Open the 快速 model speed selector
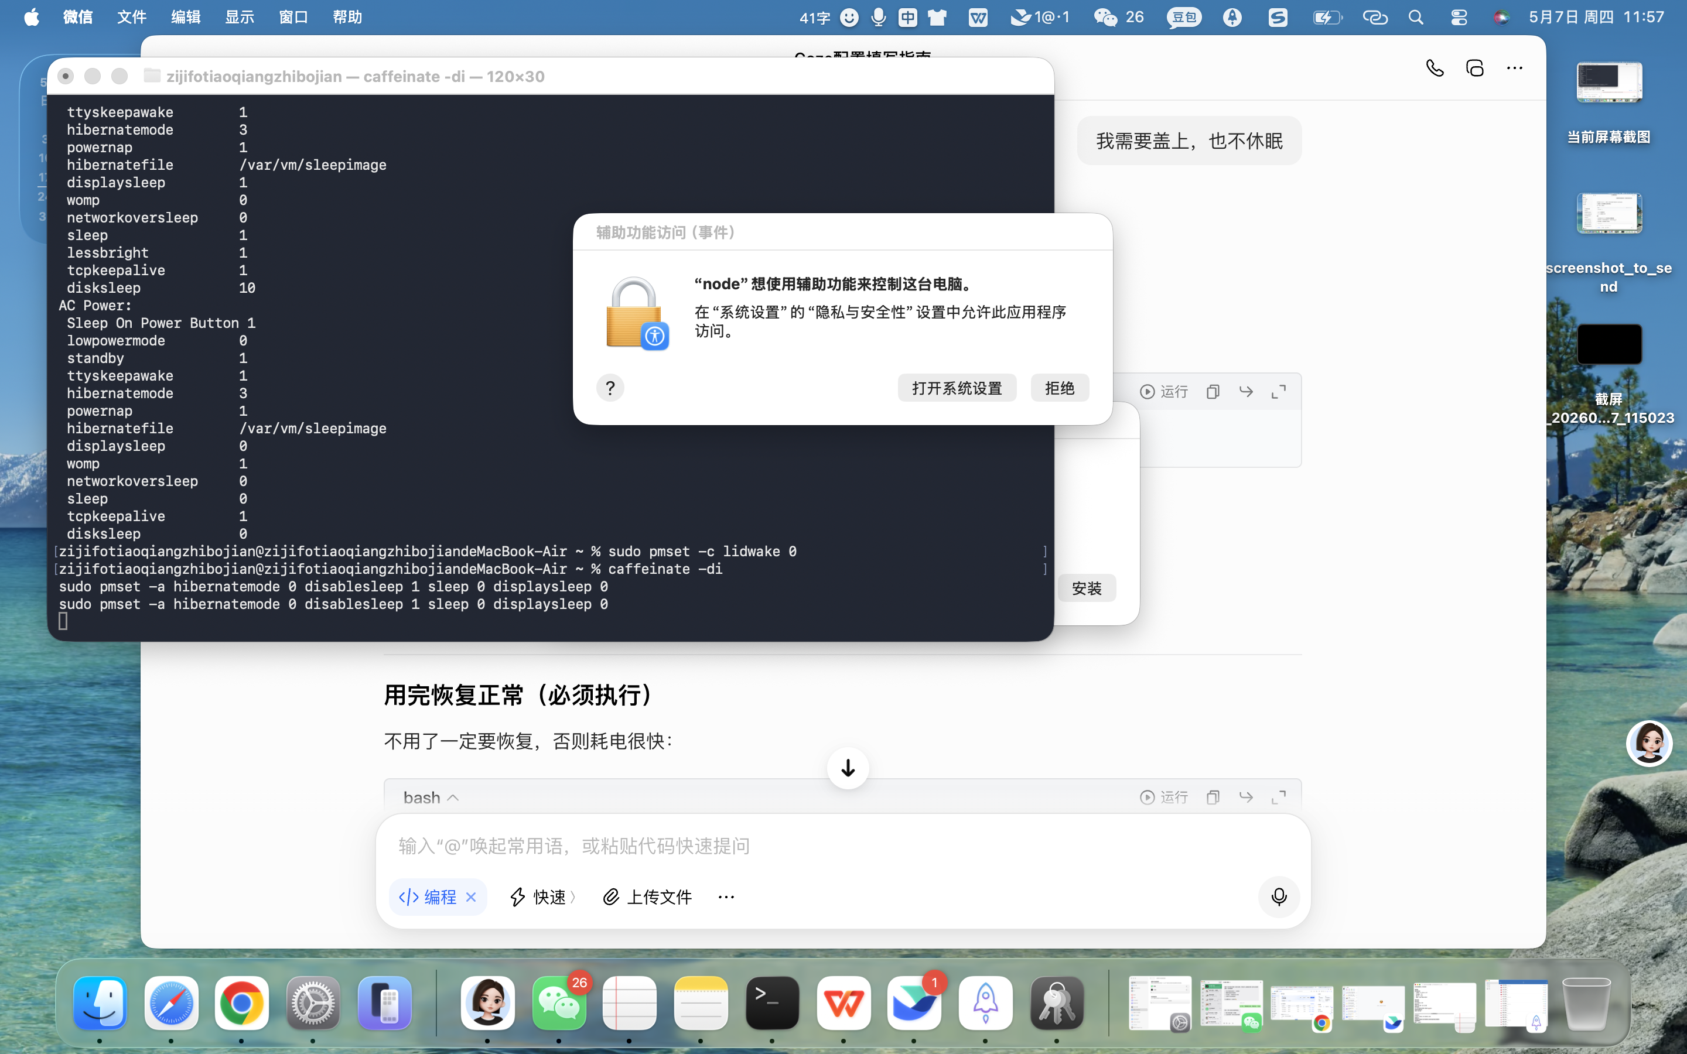1687x1054 pixels. tap(542, 897)
